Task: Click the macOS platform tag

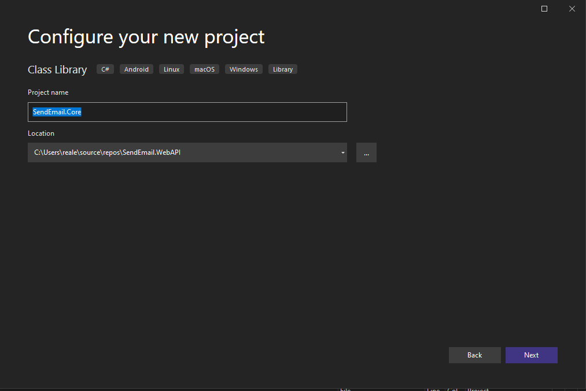Action: coord(204,69)
